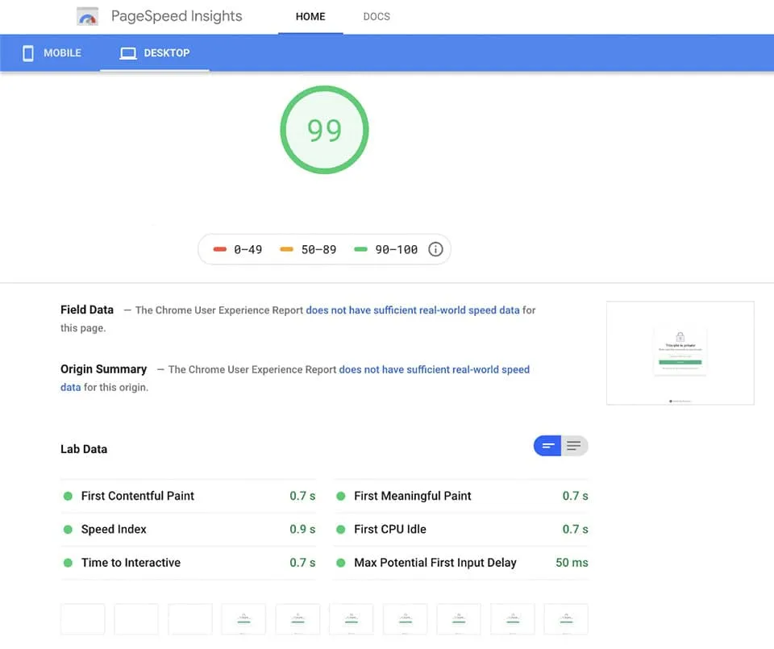
Task: Expand the First Contentful Paint metric
Action: click(x=138, y=496)
